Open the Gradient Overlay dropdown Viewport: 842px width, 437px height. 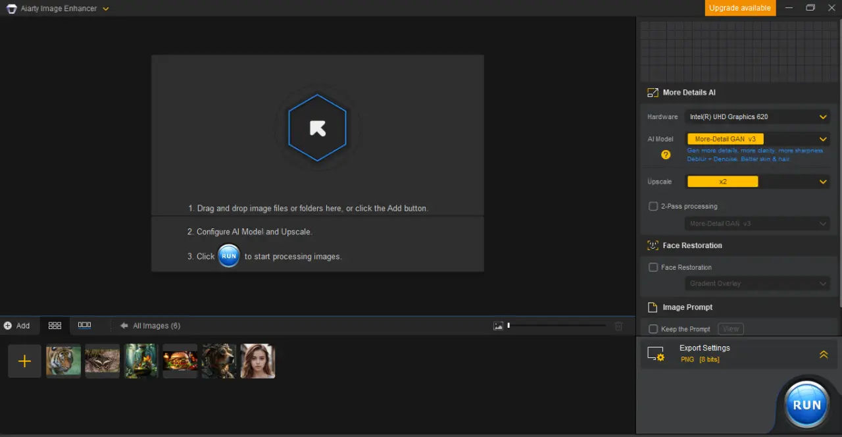pos(757,284)
